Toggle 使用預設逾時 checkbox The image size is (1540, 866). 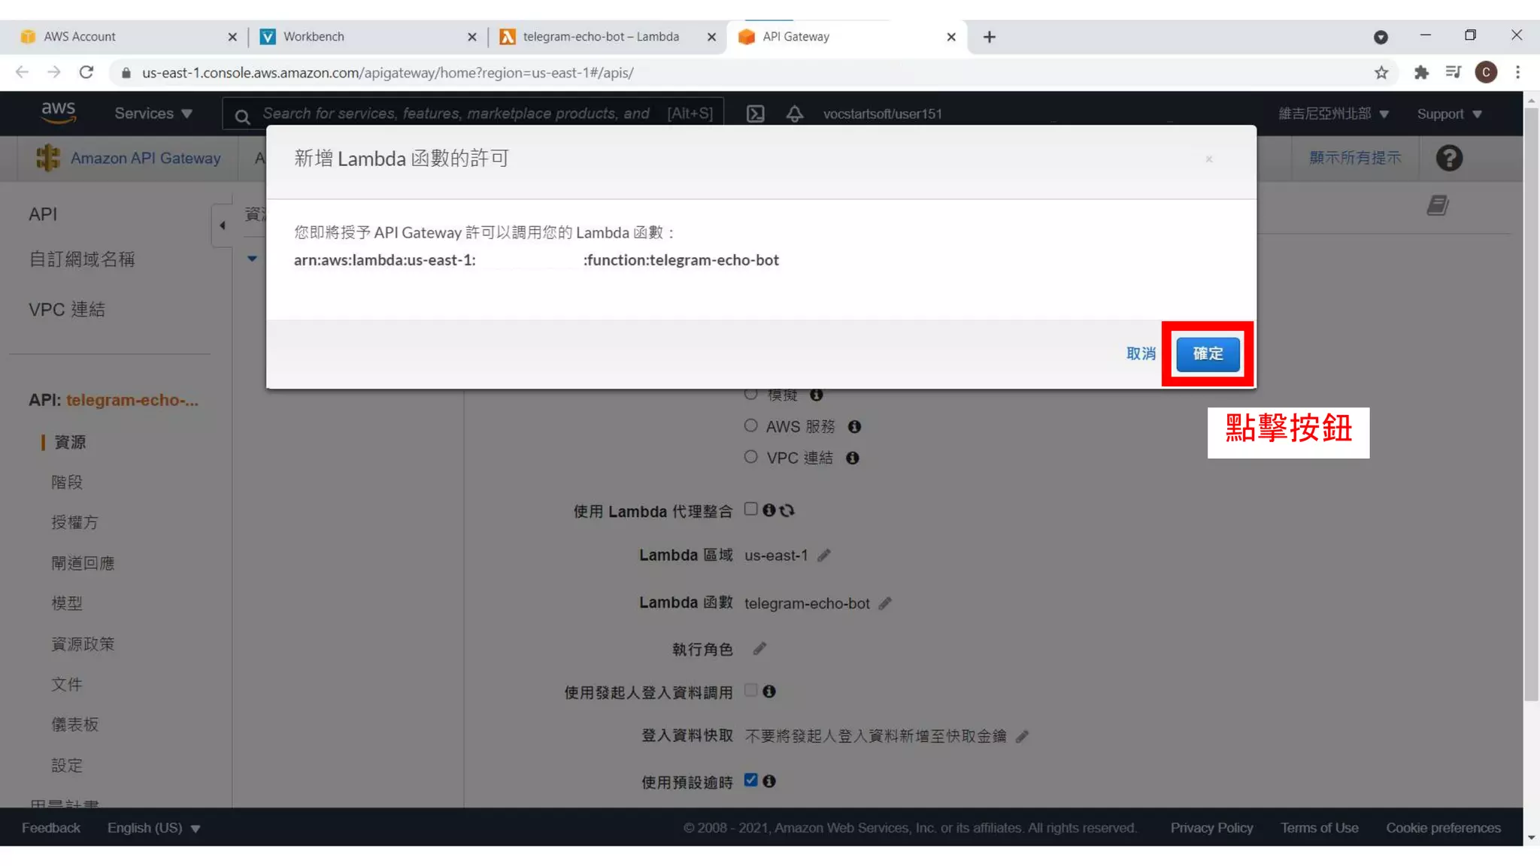point(750,780)
